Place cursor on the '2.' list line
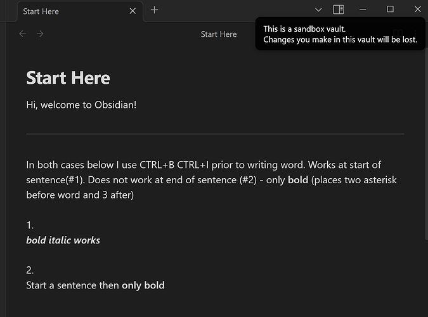Viewport: 428px width, 317px height. pos(30,270)
